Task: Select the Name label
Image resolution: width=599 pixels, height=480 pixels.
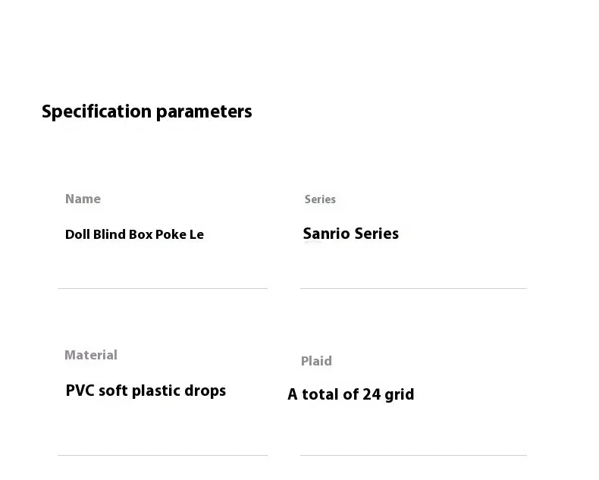Action: click(83, 199)
